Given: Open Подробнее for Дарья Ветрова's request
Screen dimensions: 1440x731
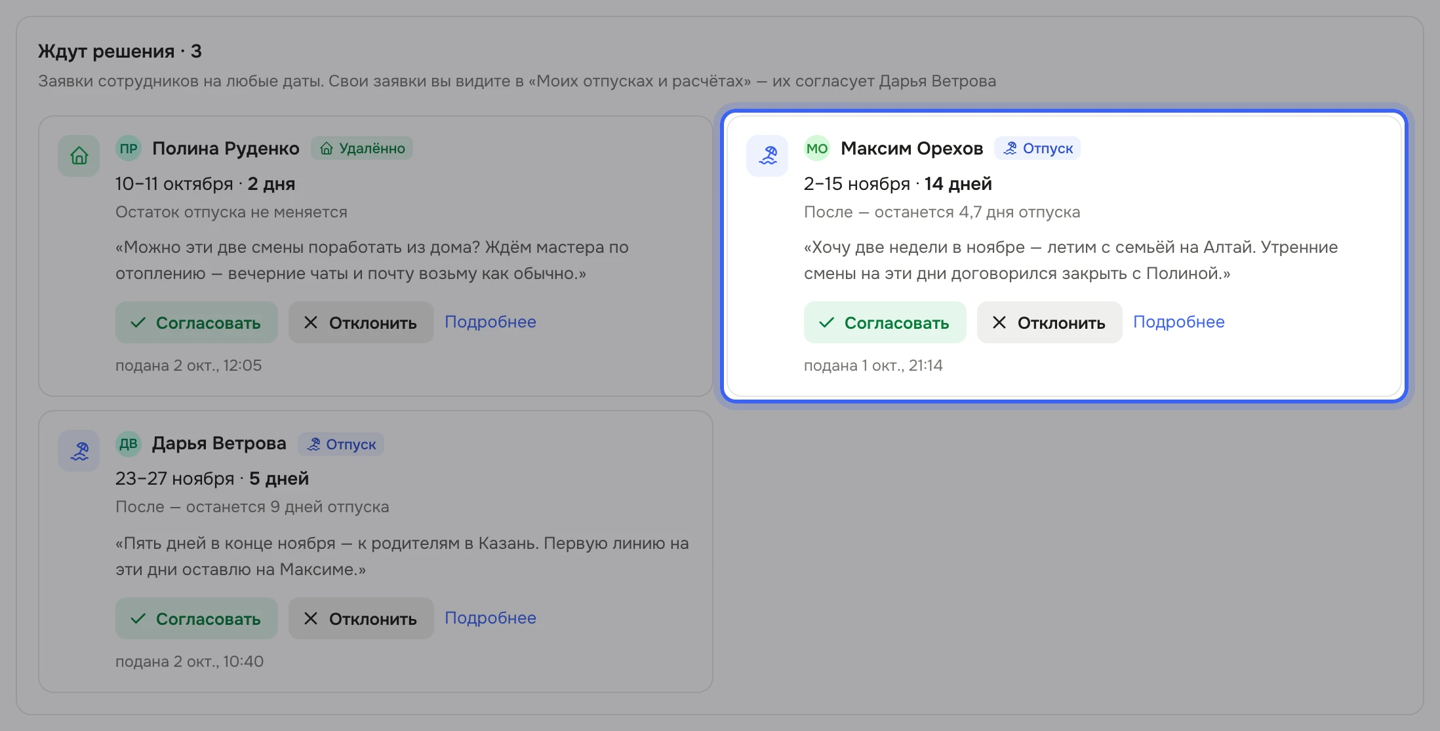Looking at the screenshot, I should tap(490, 618).
